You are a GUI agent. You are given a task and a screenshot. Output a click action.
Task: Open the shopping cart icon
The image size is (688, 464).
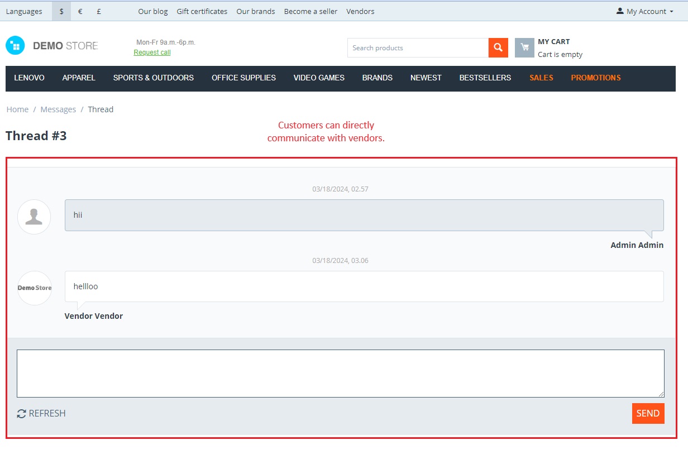click(x=524, y=47)
